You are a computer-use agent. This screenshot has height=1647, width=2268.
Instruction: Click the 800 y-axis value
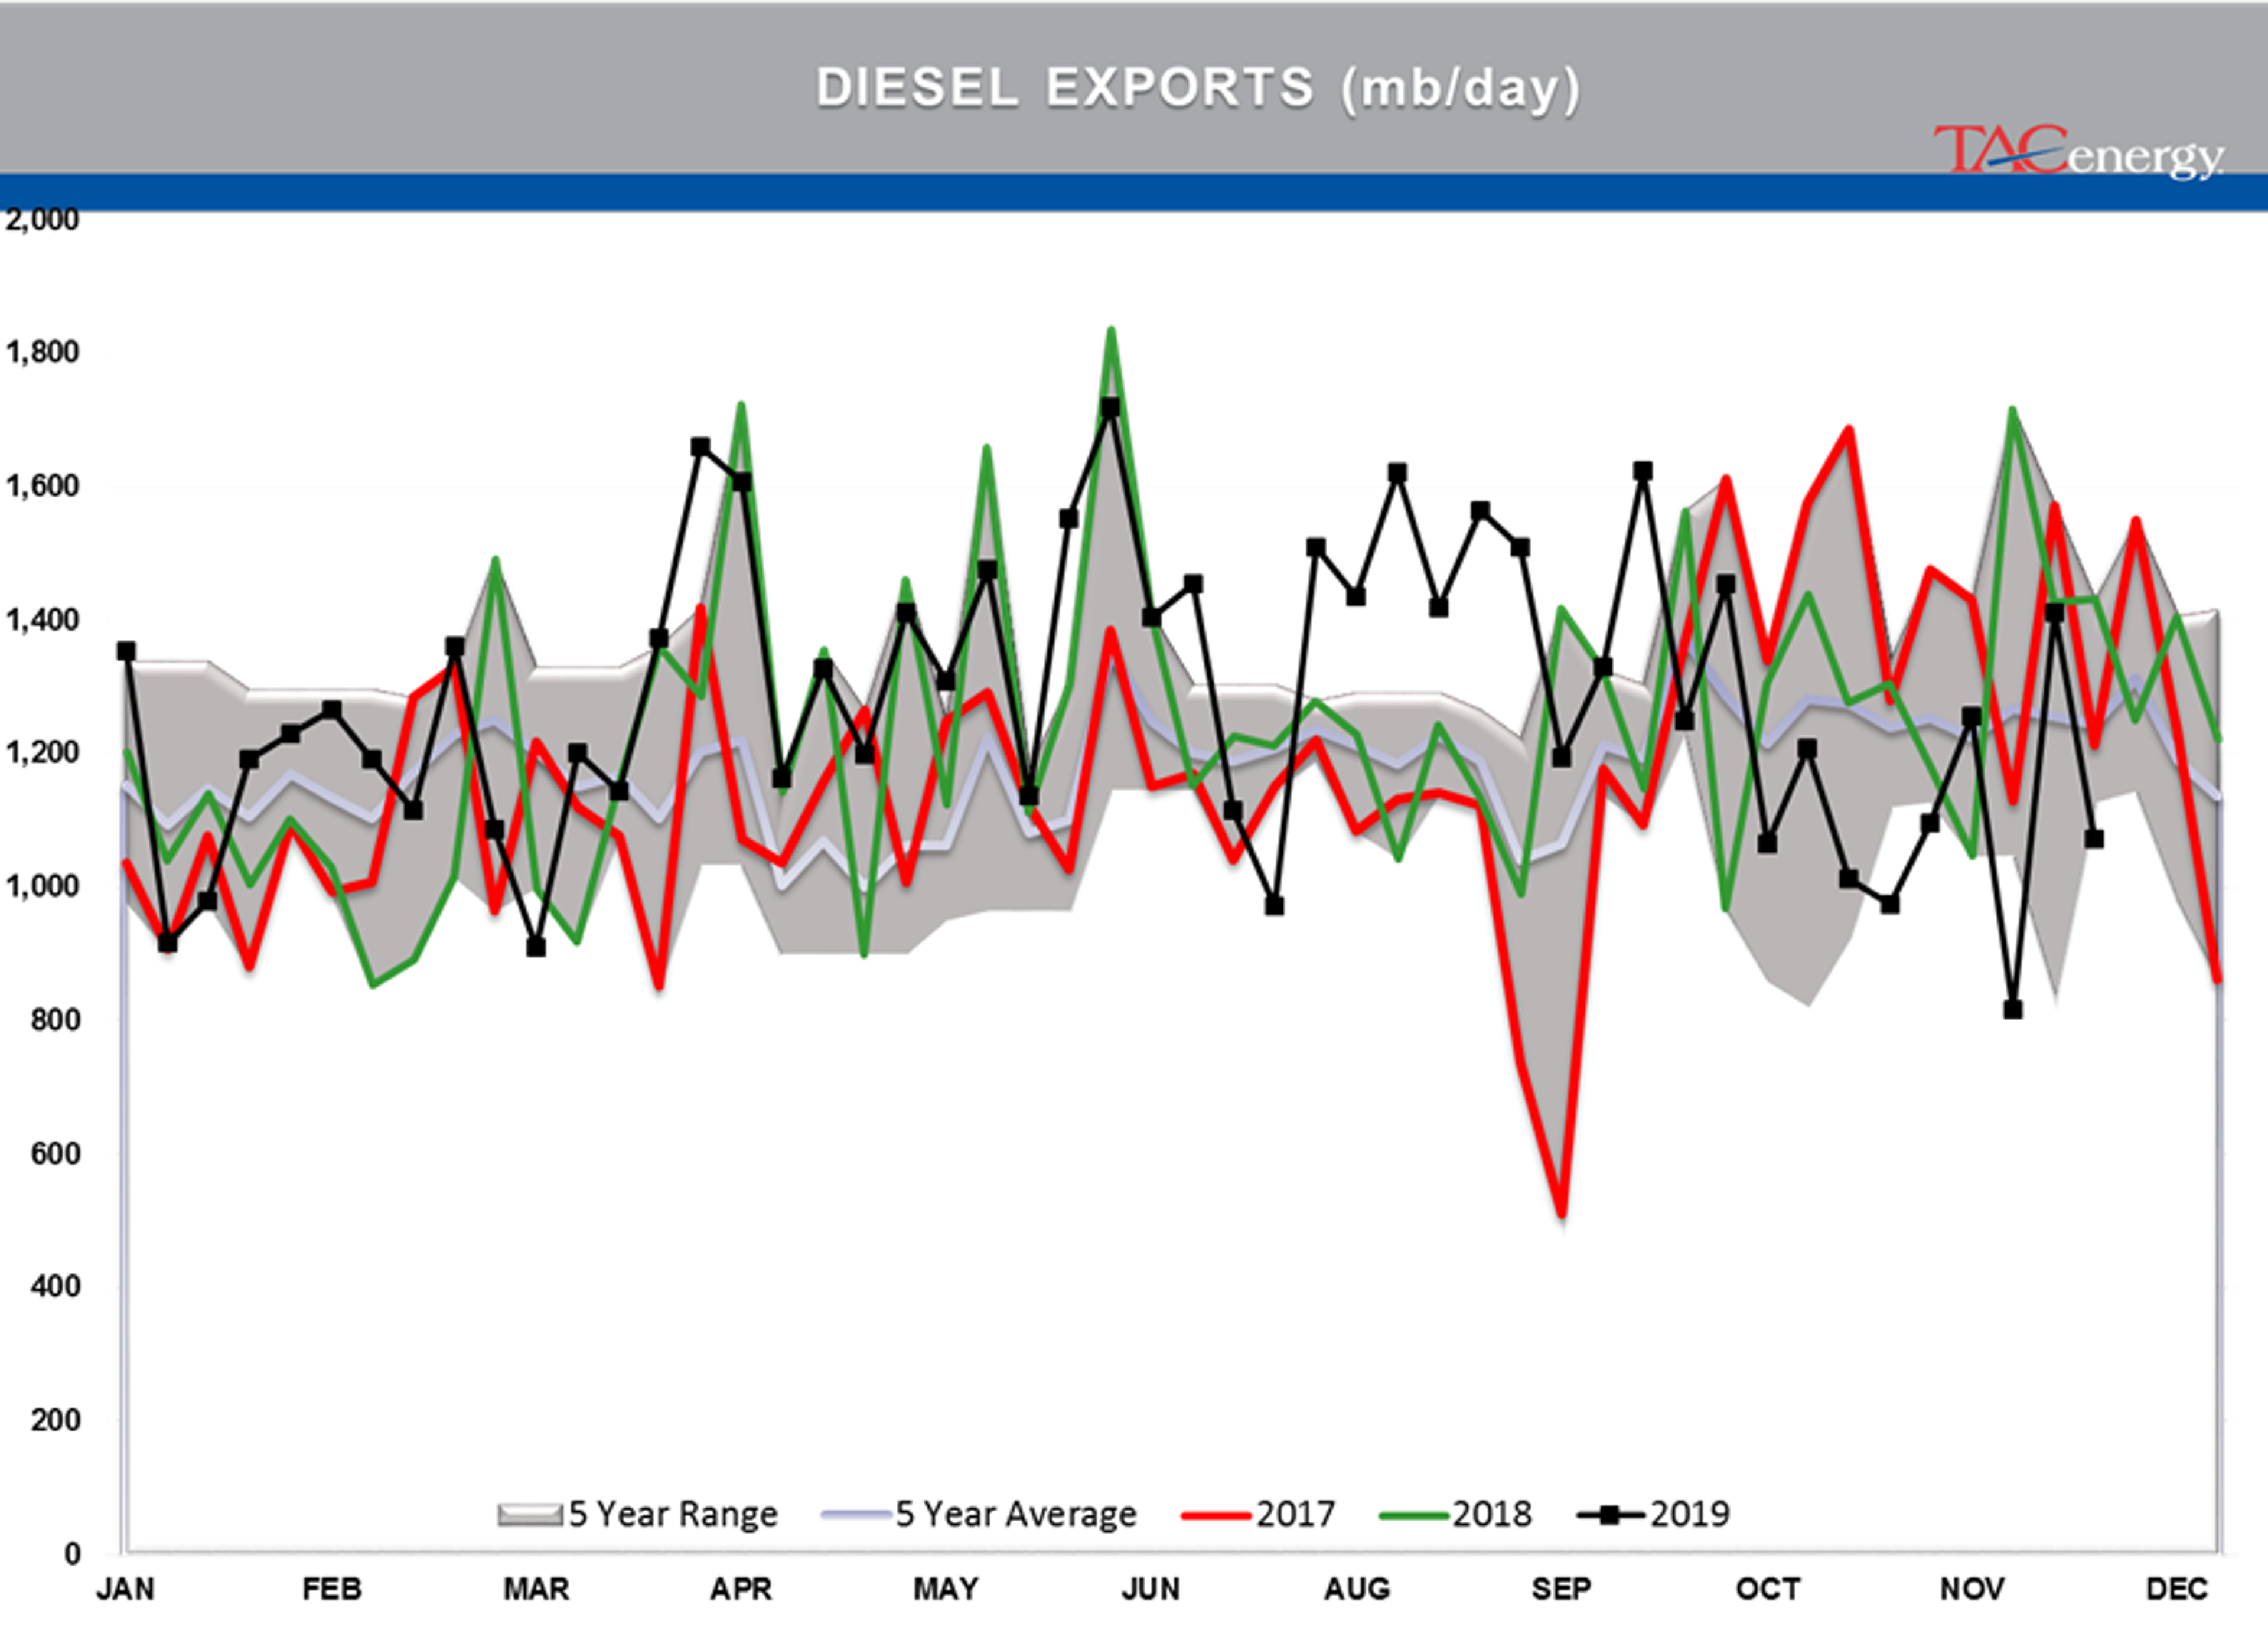[x=55, y=1020]
